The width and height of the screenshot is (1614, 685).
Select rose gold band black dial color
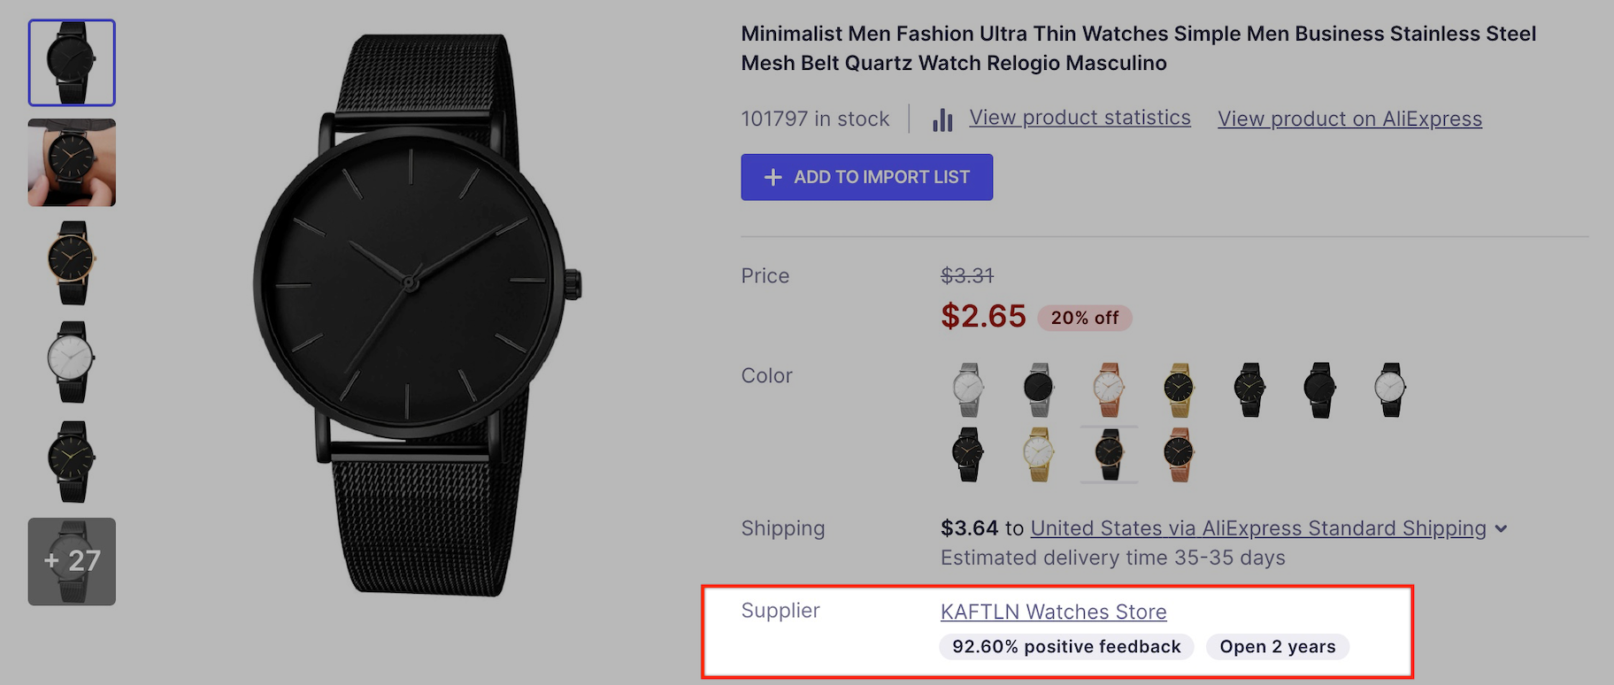pyautogui.click(x=1179, y=454)
